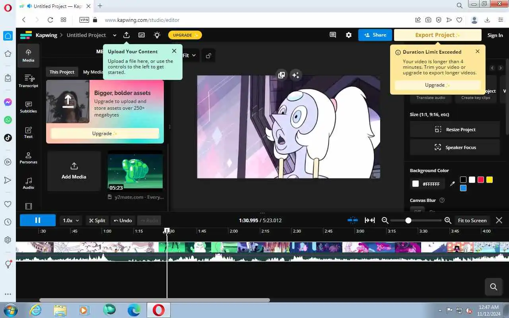Open the comments panel icon
The height and width of the screenshot is (318, 509).
pos(333,35)
